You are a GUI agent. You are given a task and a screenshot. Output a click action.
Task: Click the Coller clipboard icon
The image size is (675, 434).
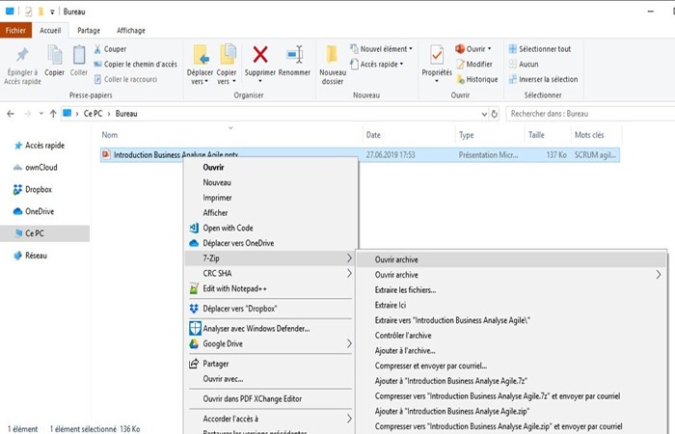click(79, 55)
